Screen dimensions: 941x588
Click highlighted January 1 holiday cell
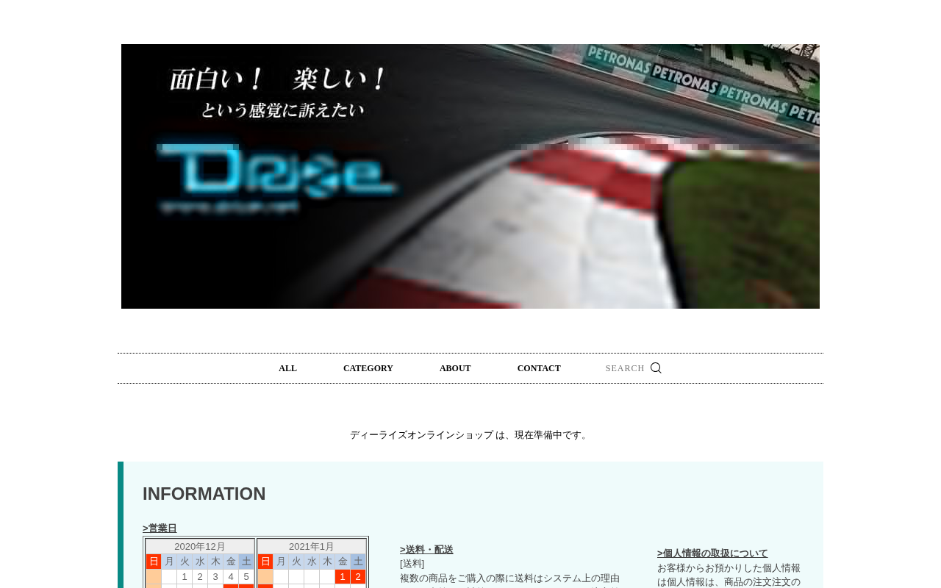pyautogui.click(x=343, y=577)
